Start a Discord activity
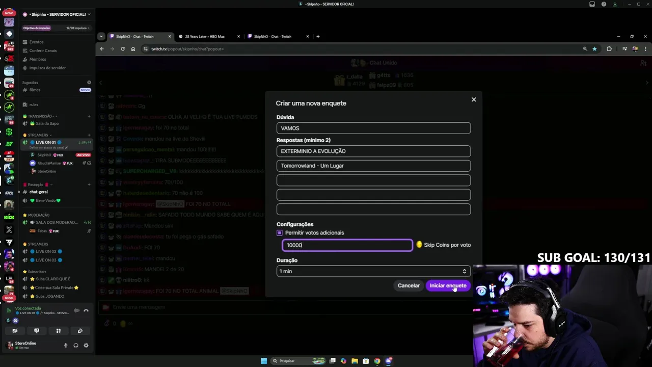The height and width of the screenshot is (367, 652). [59, 331]
